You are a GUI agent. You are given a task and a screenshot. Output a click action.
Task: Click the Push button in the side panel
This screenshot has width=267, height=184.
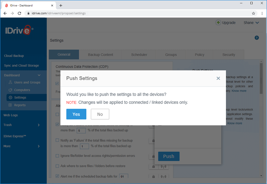coord(169,156)
